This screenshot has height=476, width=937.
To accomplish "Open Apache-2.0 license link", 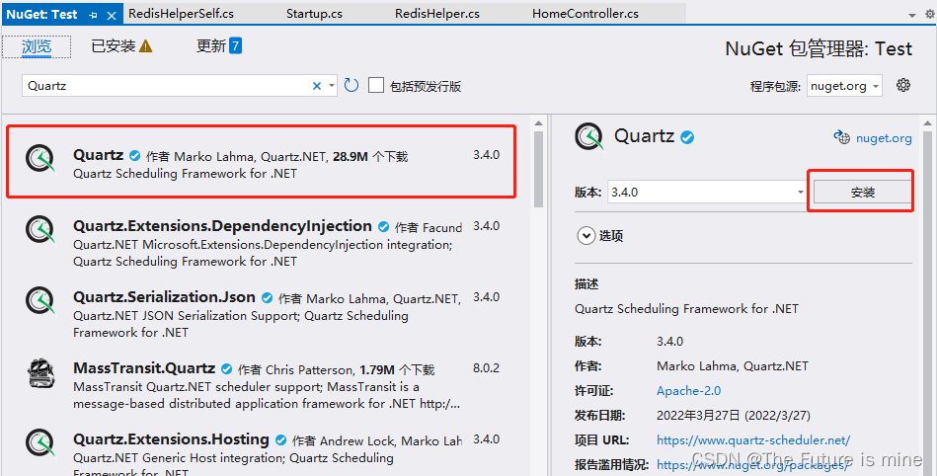I will (688, 390).
